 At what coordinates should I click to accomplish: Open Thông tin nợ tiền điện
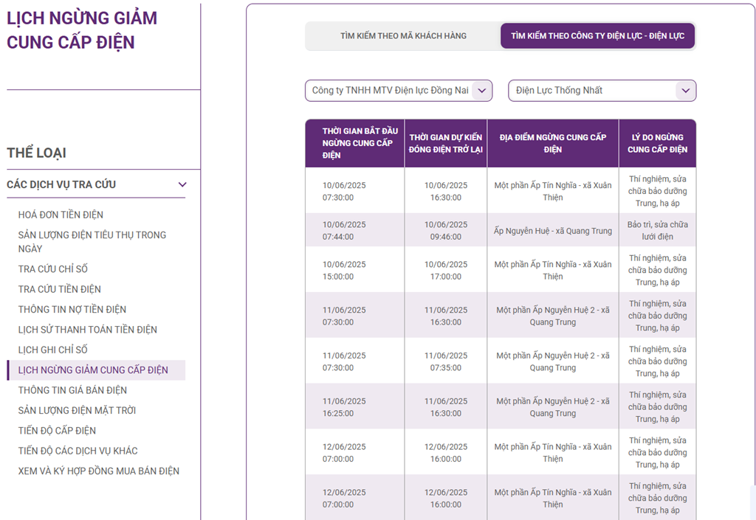[72, 309]
